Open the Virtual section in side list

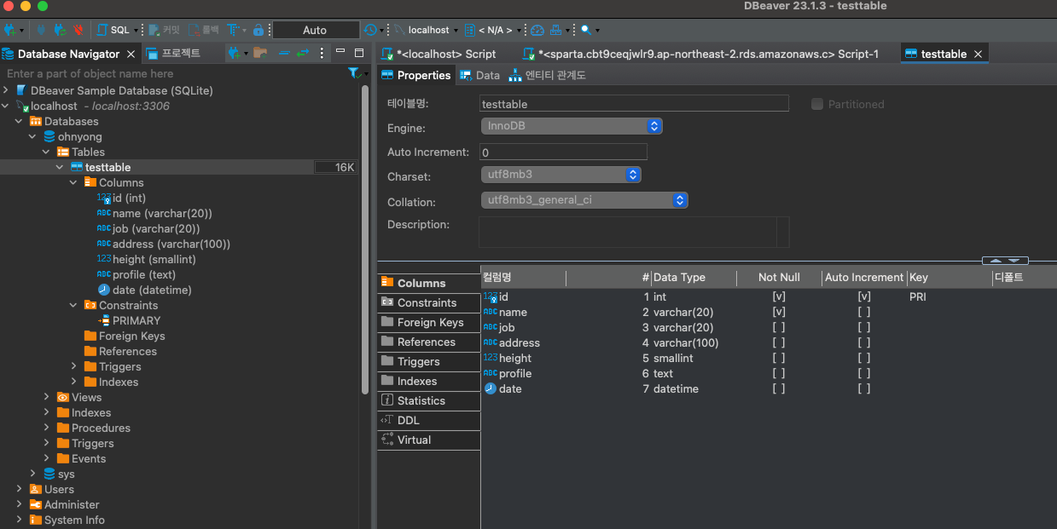point(428,440)
